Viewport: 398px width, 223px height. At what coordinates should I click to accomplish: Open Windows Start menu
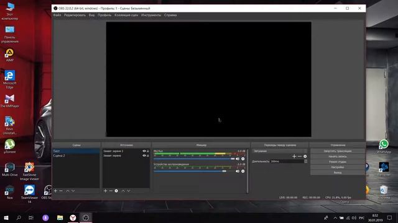click(x=6, y=217)
